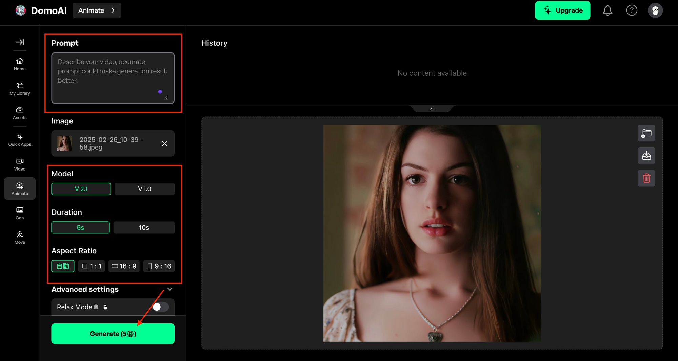Collapse the History panel chevron
This screenshot has height=361, width=678.
pos(432,109)
